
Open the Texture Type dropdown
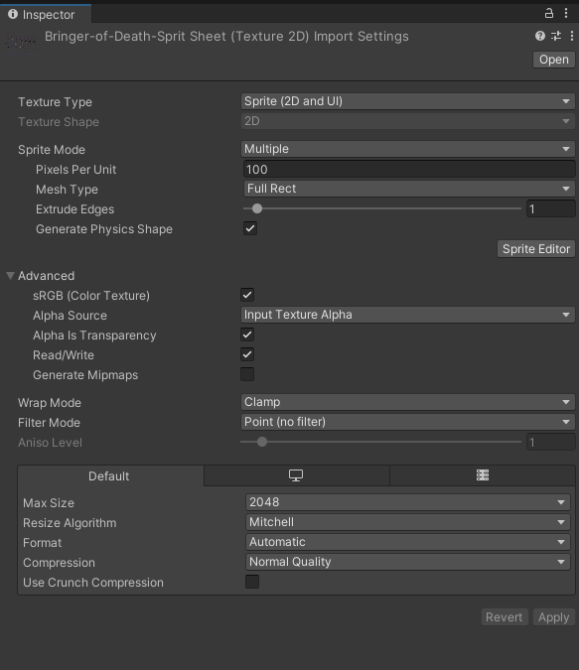click(407, 101)
